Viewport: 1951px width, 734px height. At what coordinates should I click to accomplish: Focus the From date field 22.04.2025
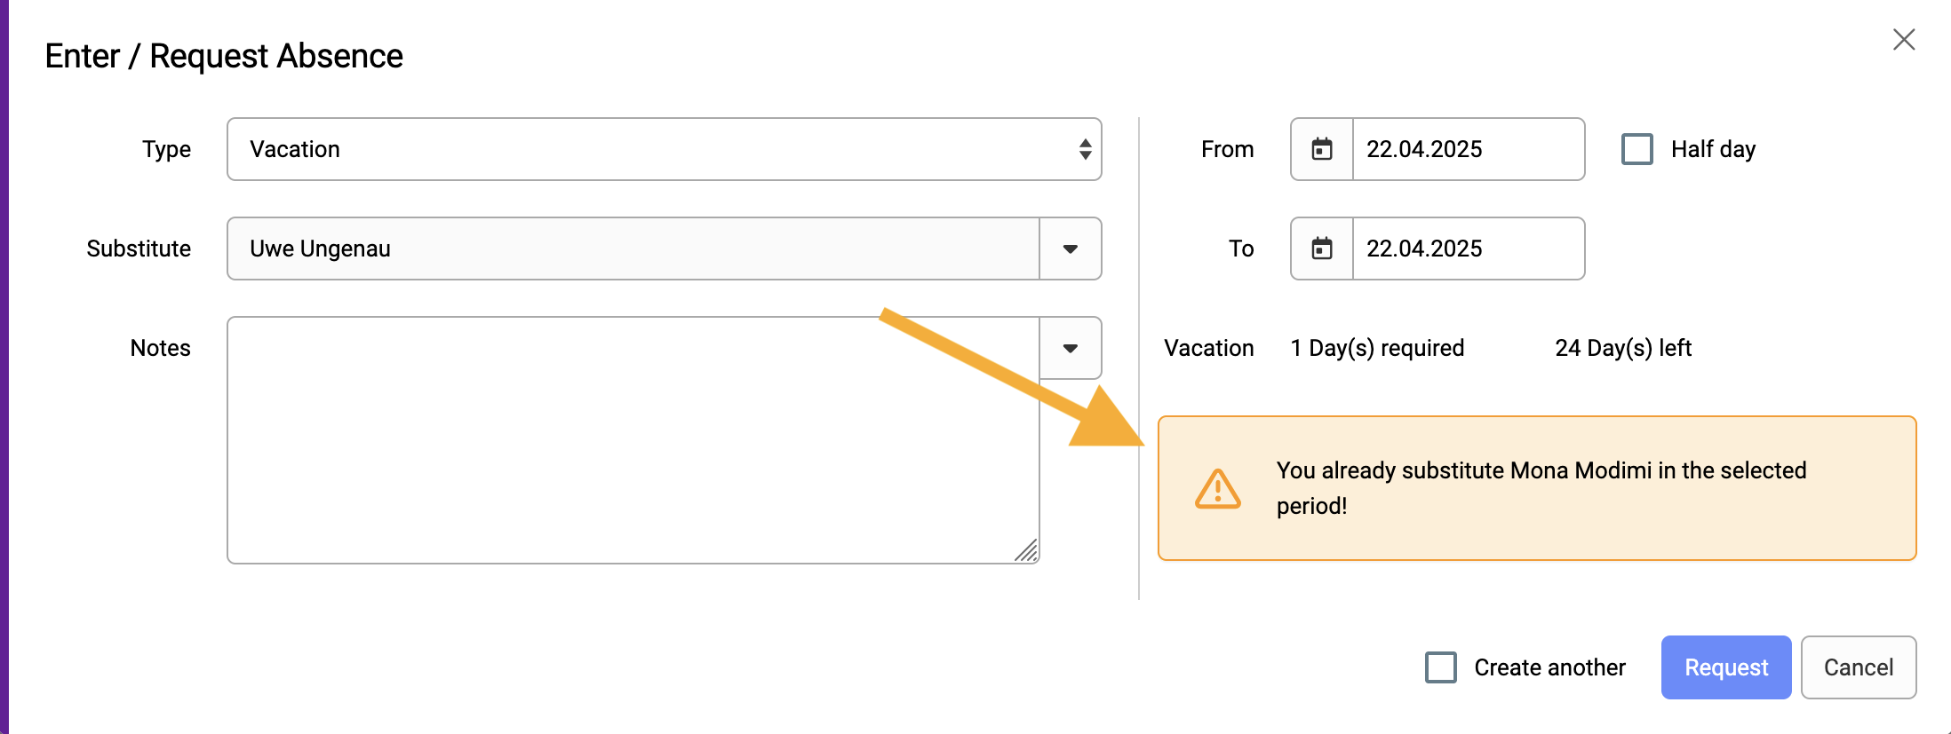(x=1469, y=149)
